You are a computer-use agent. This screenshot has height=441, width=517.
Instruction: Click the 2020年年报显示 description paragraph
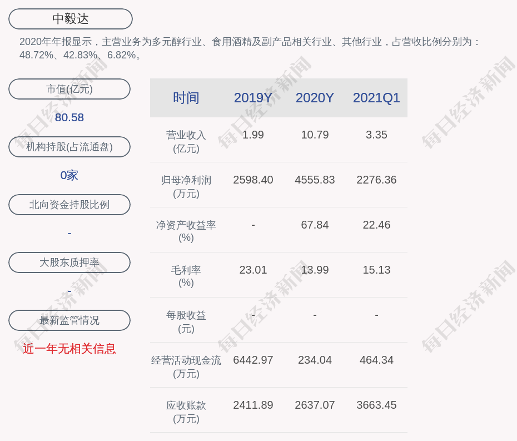pos(250,48)
